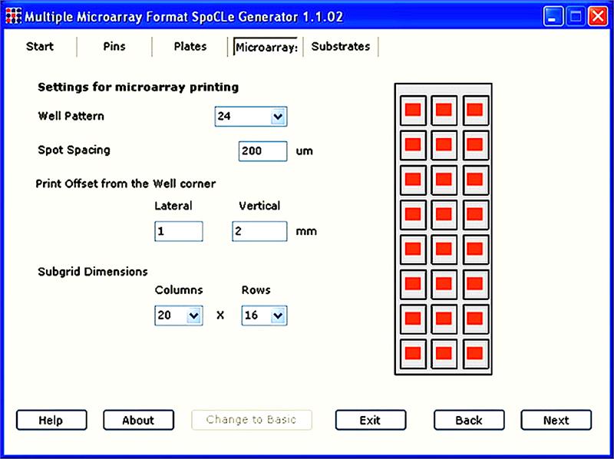Click 'Print Offset from the Well corner' text
Viewport: 614px width, 459px height.
click(x=126, y=183)
